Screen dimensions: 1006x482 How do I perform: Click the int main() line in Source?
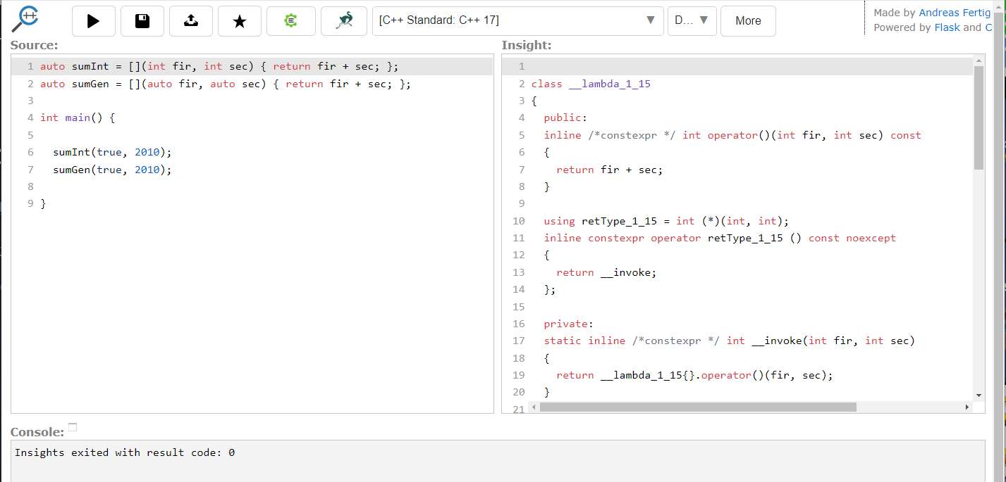tap(78, 118)
